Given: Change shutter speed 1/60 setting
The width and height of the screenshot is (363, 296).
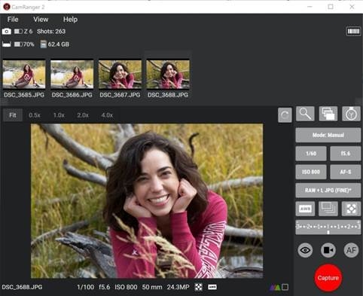Looking at the screenshot, I should [311, 154].
